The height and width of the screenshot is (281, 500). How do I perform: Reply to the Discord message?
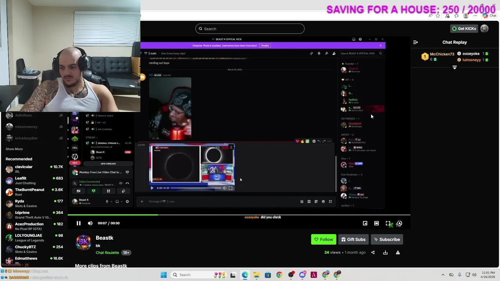319,141
